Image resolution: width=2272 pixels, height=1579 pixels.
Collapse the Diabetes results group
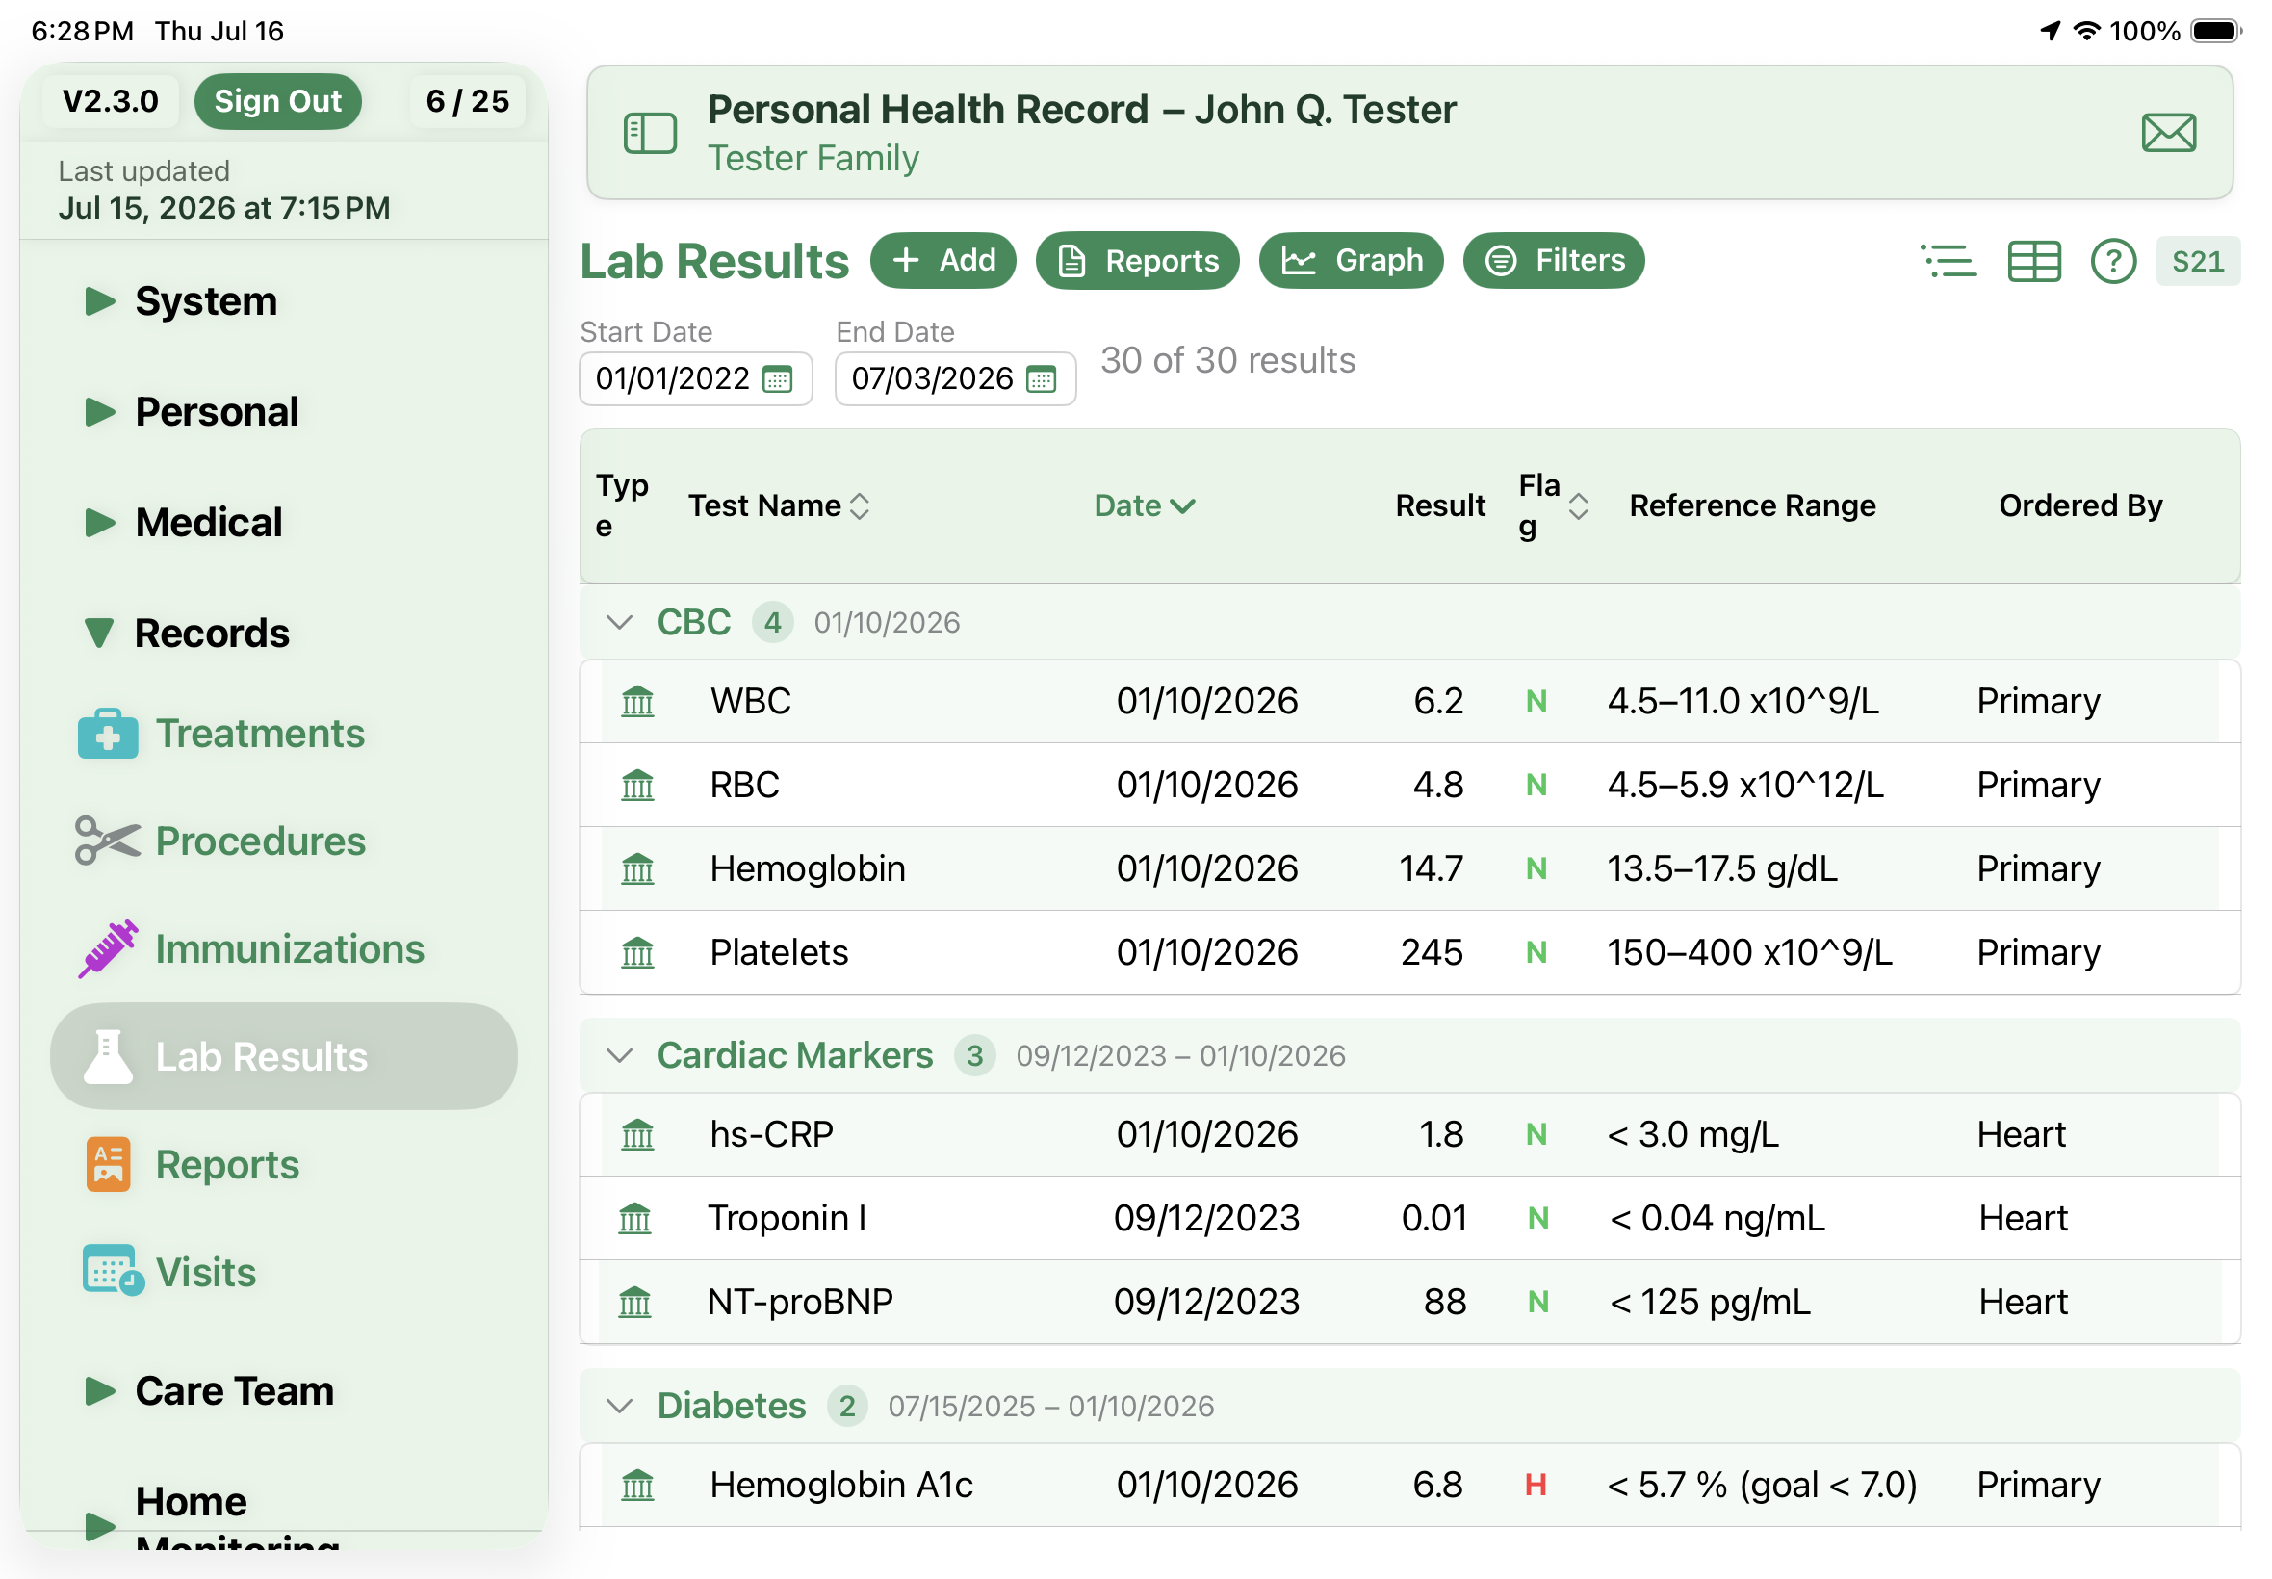[x=619, y=1406]
